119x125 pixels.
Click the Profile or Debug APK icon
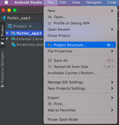pos(50,23)
